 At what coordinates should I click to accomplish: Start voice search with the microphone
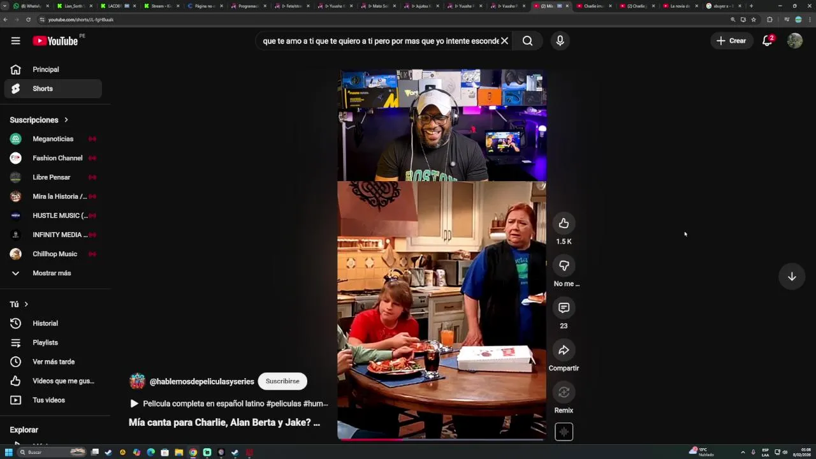(x=560, y=41)
